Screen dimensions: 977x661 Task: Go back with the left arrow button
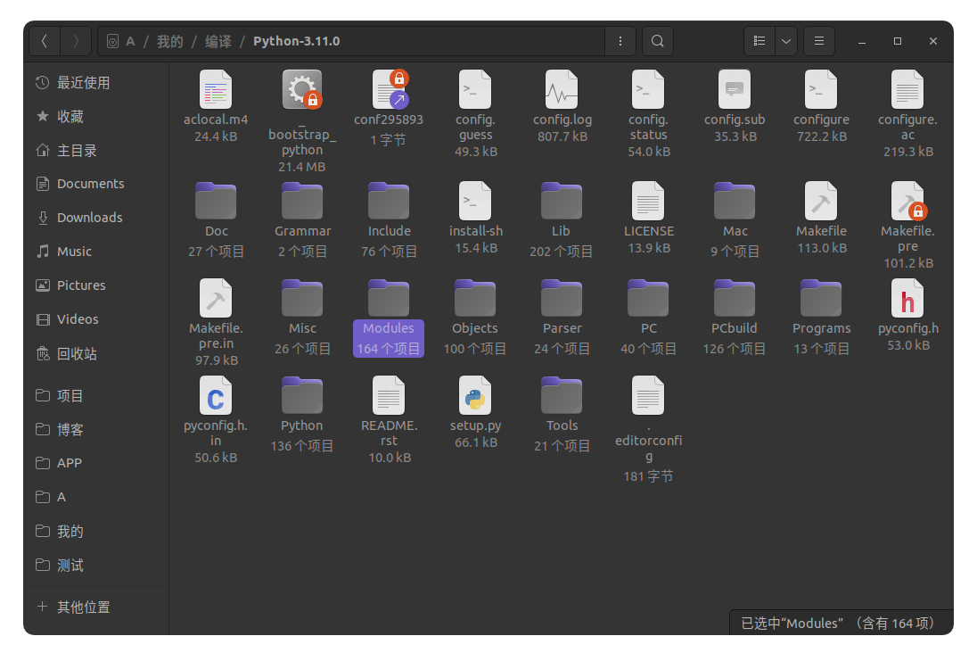45,41
